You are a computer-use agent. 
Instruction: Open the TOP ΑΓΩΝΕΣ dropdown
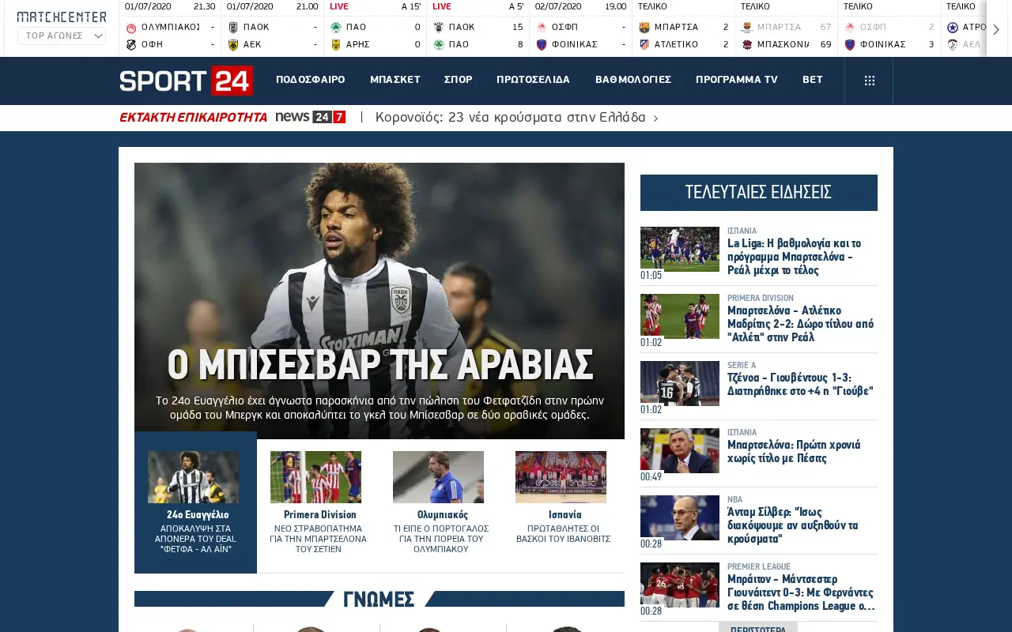coord(62,36)
